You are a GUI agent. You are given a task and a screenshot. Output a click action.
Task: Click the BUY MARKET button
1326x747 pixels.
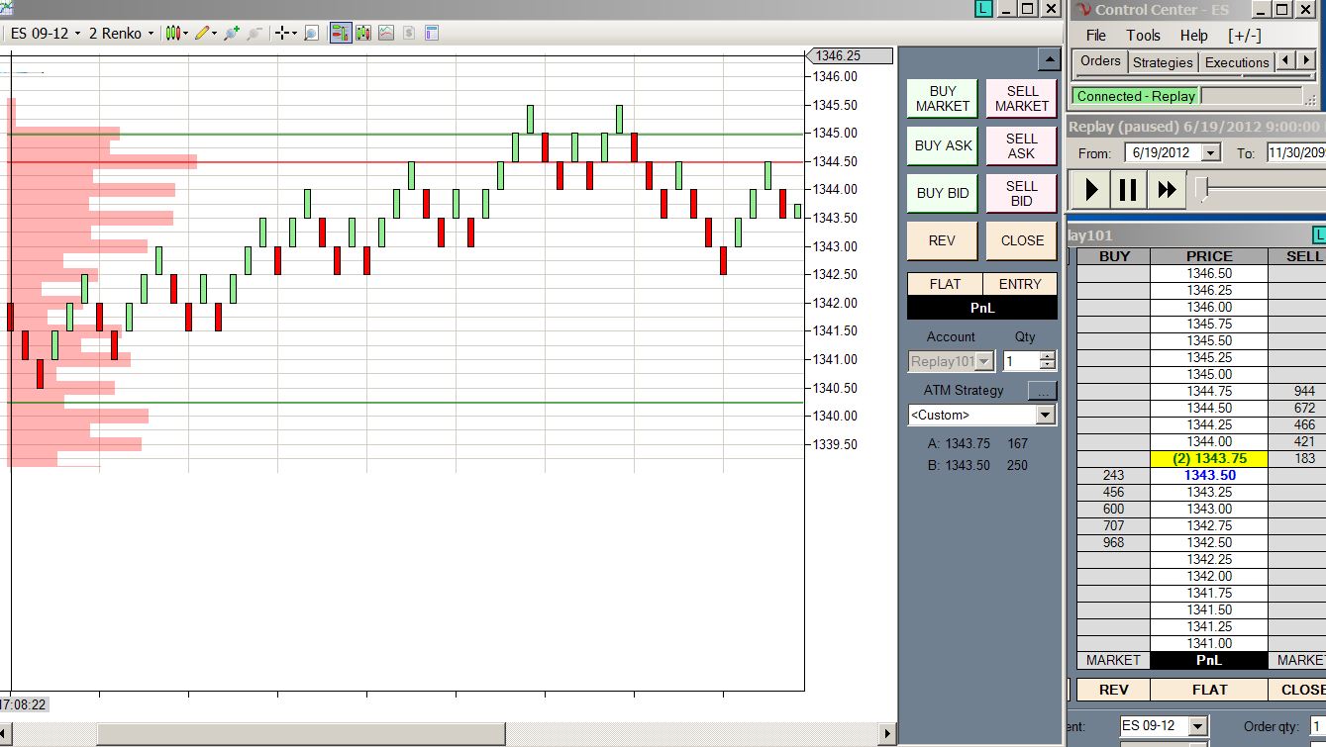[x=943, y=98]
